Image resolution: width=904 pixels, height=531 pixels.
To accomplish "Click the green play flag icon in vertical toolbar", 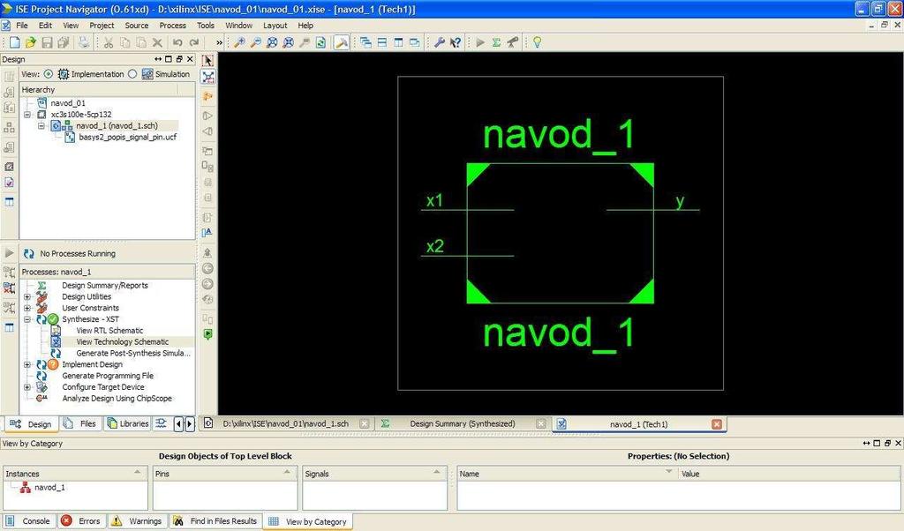I will [207, 334].
